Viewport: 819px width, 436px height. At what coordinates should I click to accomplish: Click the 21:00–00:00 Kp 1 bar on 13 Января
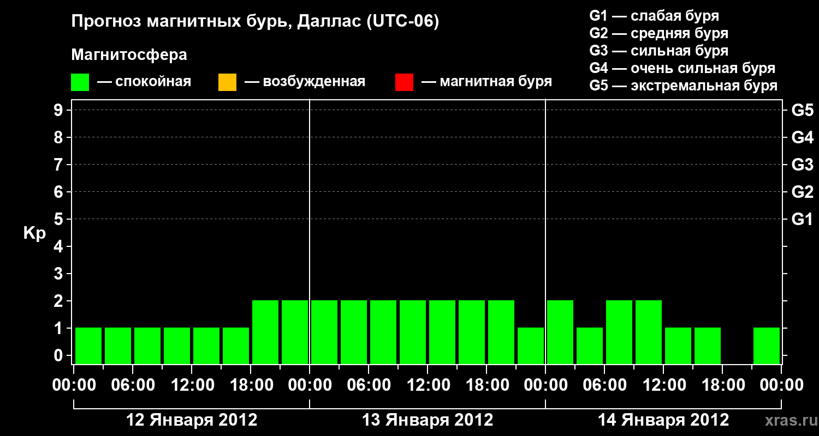click(x=531, y=346)
